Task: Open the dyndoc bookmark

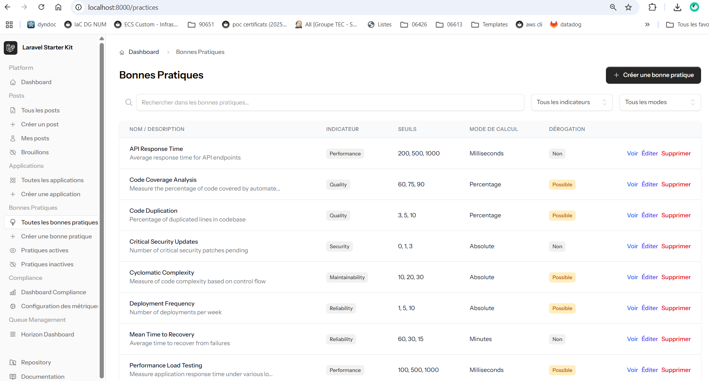Action: pyautogui.click(x=42, y=25)
